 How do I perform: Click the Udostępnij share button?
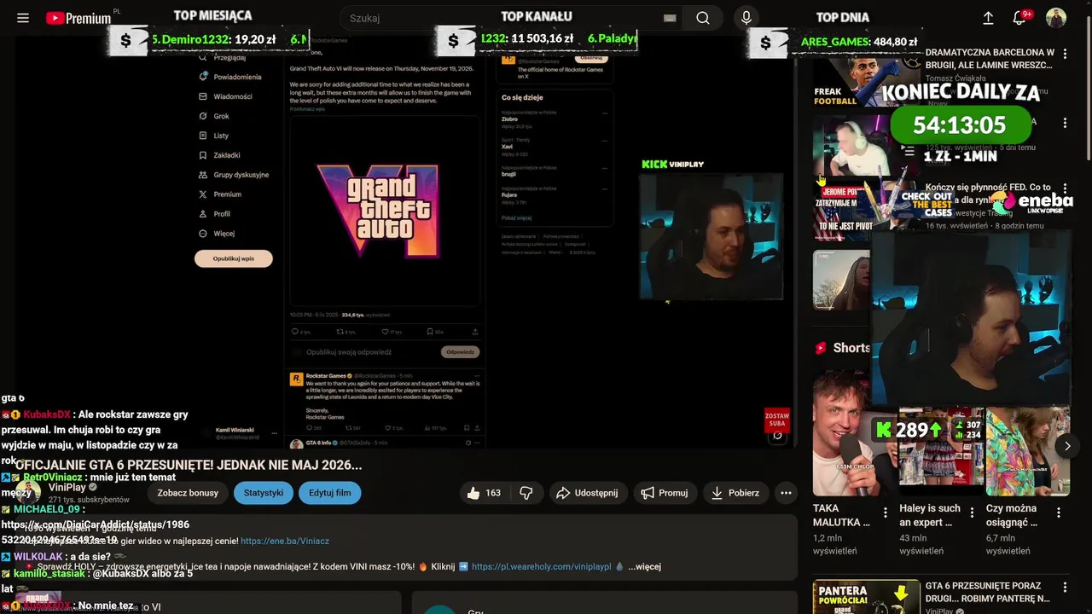click(587, 493)
